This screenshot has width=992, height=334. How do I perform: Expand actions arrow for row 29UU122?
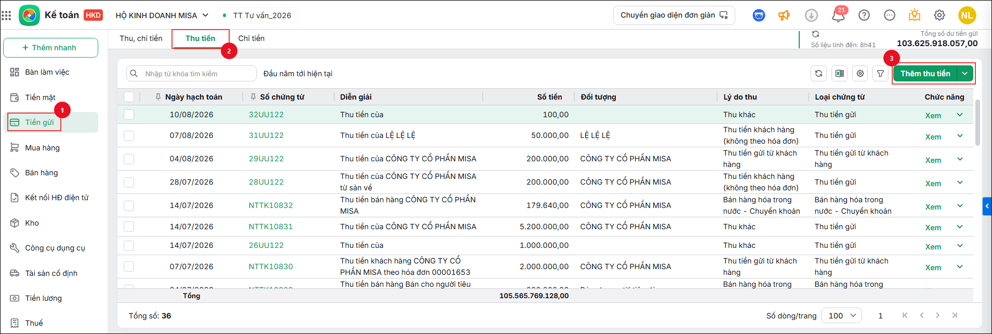[x=960, y=159]
